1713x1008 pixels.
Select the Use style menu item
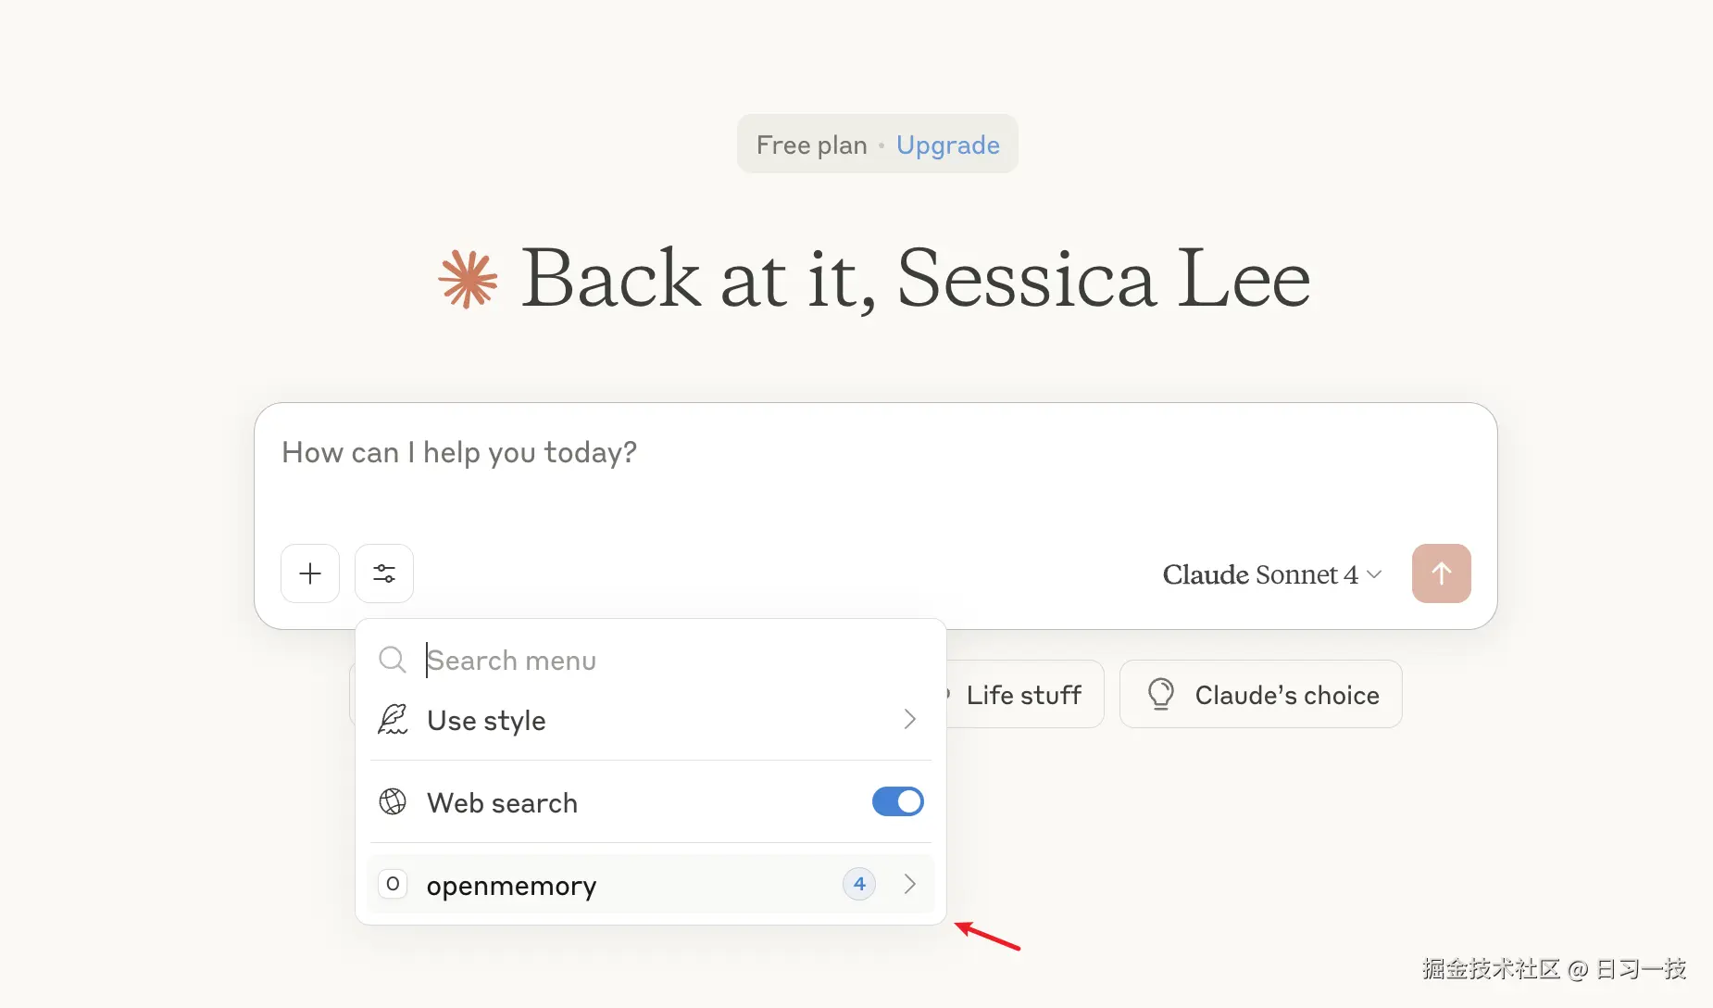(486, 721)
